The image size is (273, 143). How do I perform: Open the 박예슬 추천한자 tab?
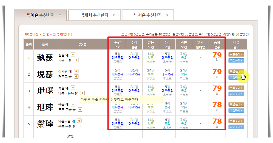coord(41,15)
